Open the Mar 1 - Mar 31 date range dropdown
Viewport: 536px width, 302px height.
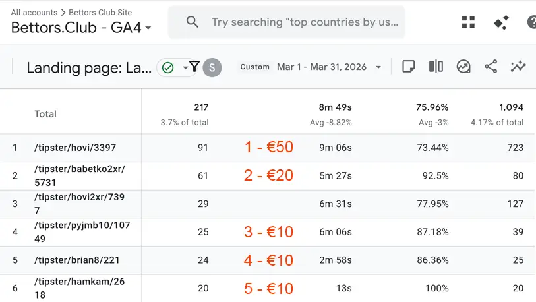329,67
